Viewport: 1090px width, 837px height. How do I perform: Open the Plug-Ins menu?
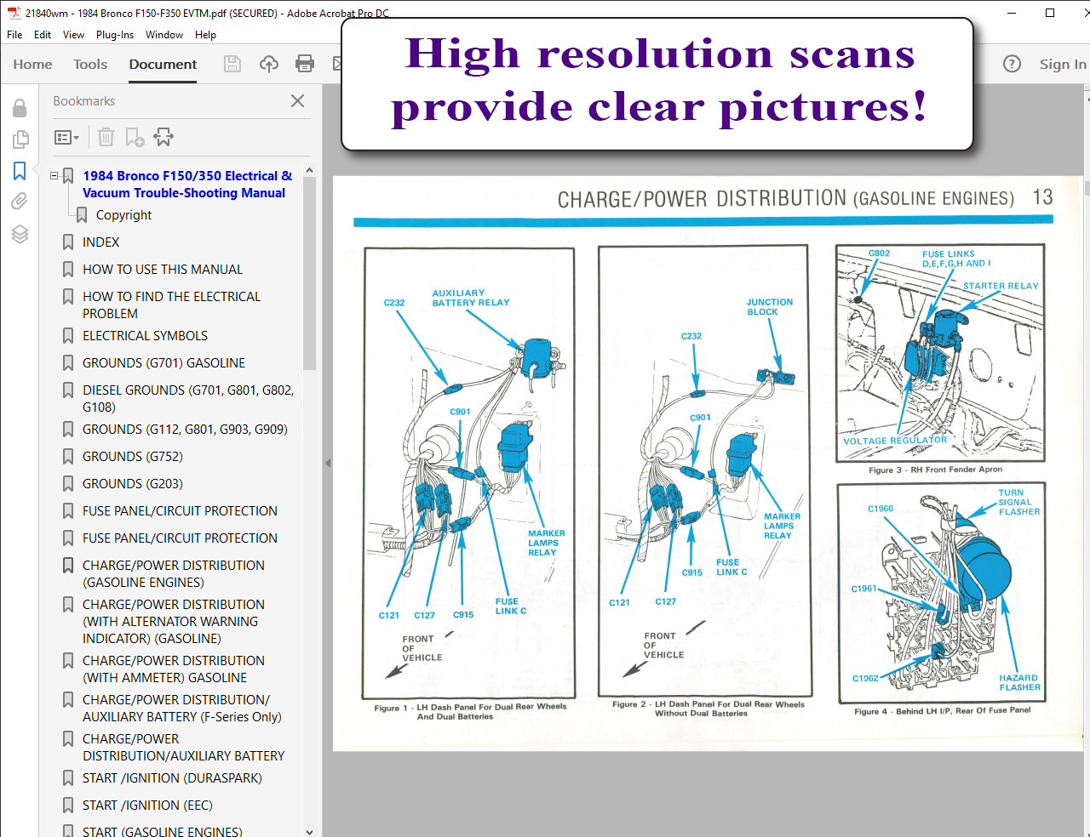[115, 35]
